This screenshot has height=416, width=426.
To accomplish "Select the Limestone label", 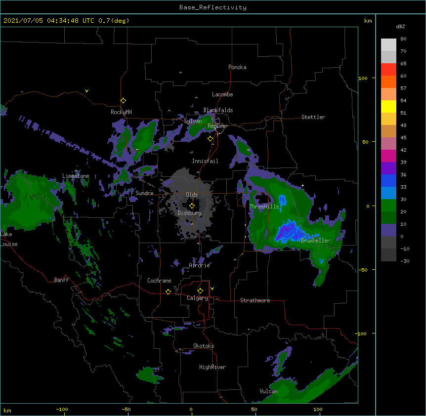I will tap(76, 176).
